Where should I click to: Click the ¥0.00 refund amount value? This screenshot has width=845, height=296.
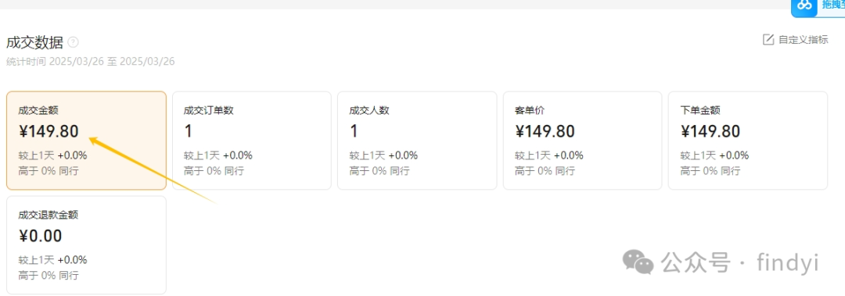(x=41, y=236)
